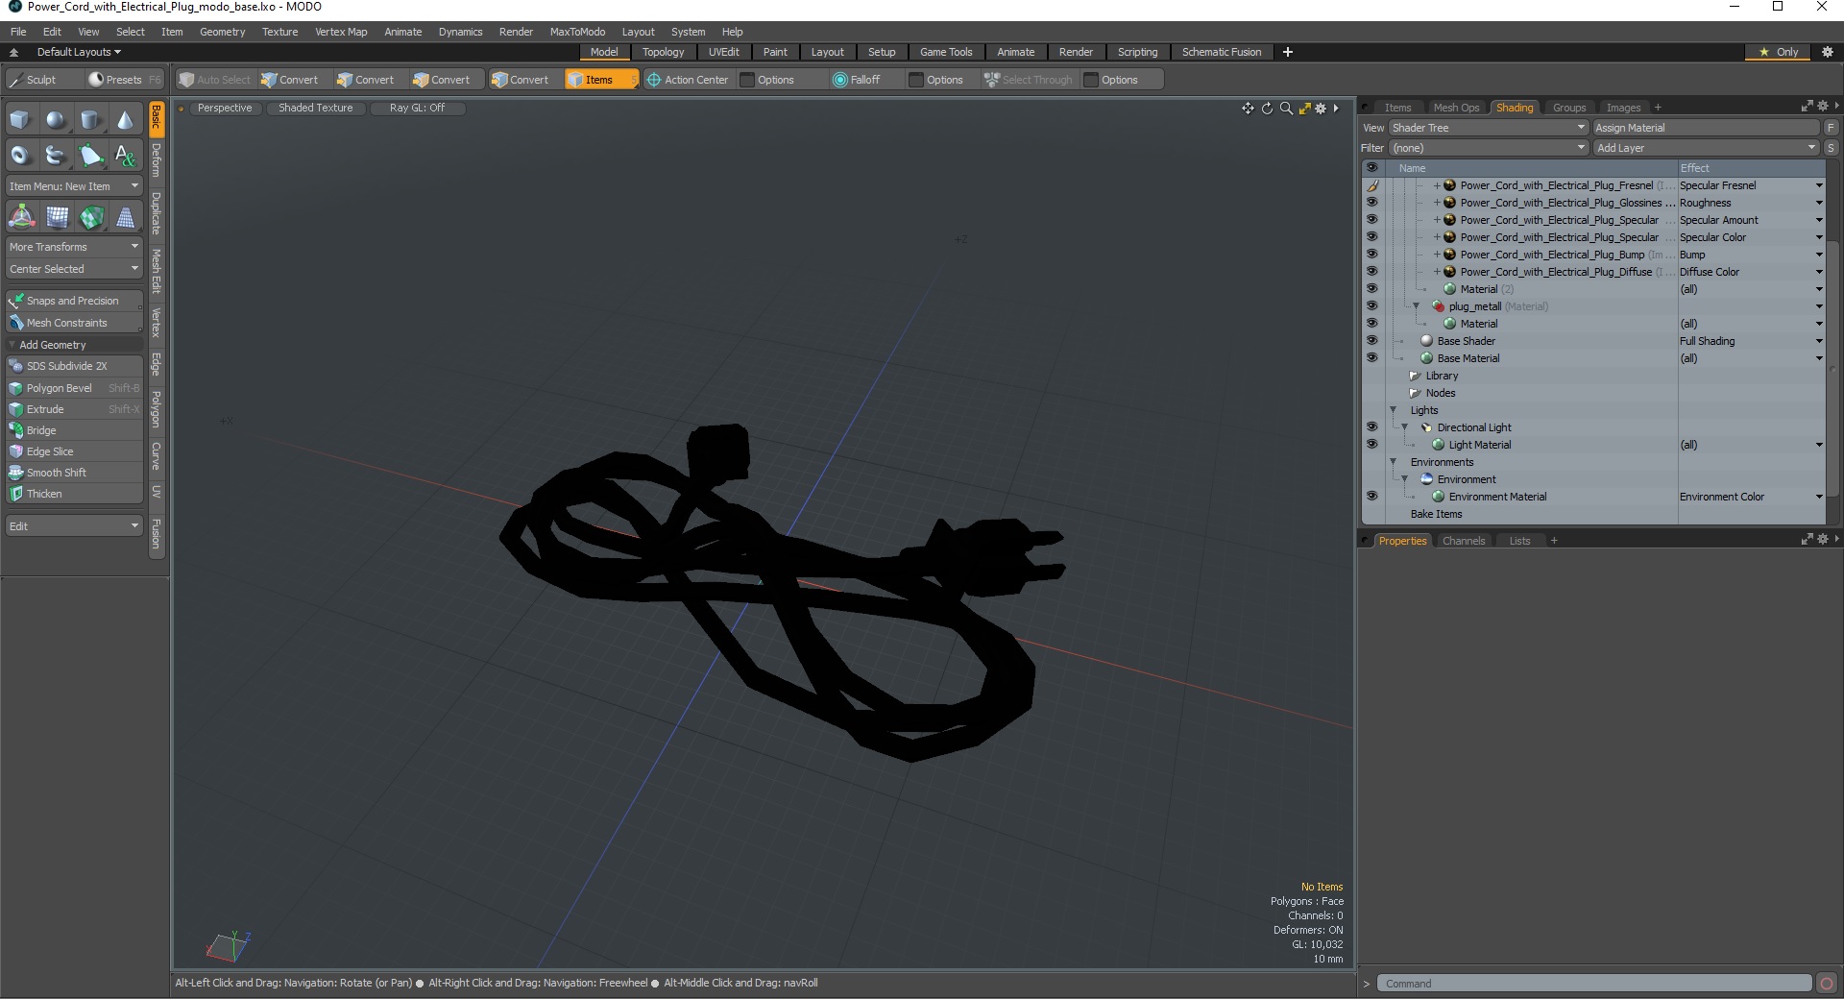Maximize the viewport with orange arrows icon

[1304, 109]
